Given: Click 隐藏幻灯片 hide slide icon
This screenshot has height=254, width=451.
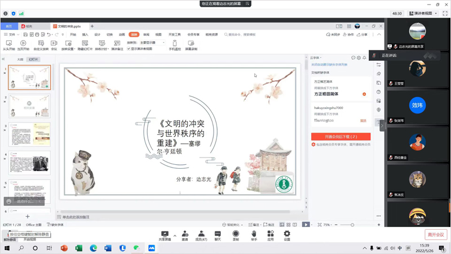Looking at the screenshot, I should (x=85, y=45).
